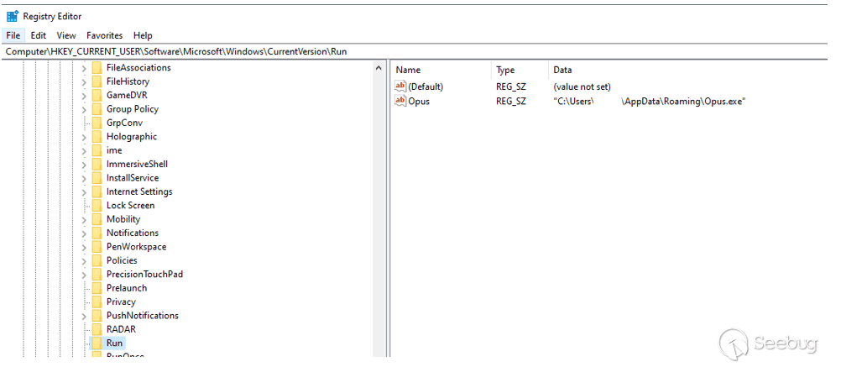Click the Internet Settings folder icon
The height and width of the screenshot is (367, 841).
(x=97, y=191)
